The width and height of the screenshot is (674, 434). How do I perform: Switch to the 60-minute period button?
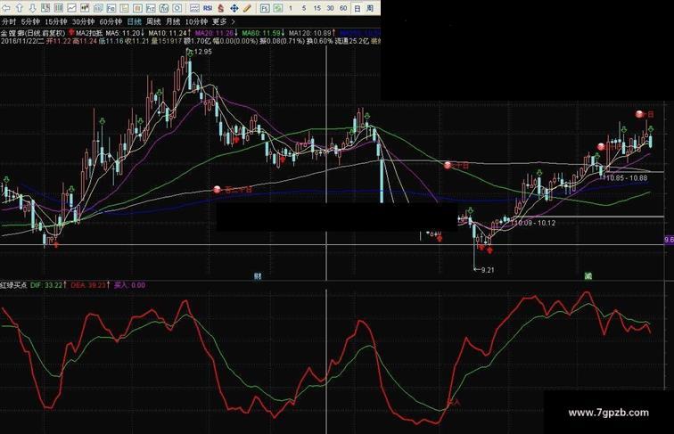pos(343,8)
